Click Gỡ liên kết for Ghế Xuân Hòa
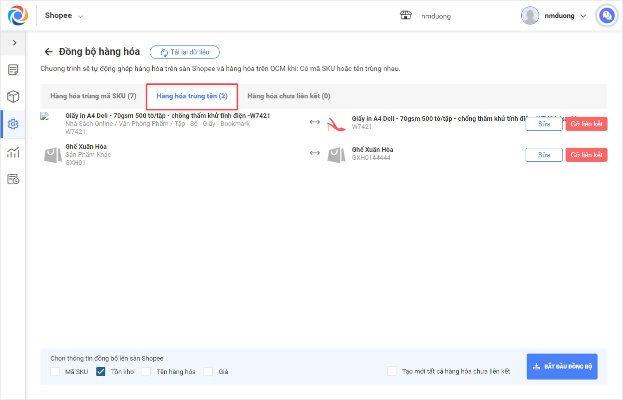Image resolution: width=623 pixels, height=400 pixels. coord(586,155)
